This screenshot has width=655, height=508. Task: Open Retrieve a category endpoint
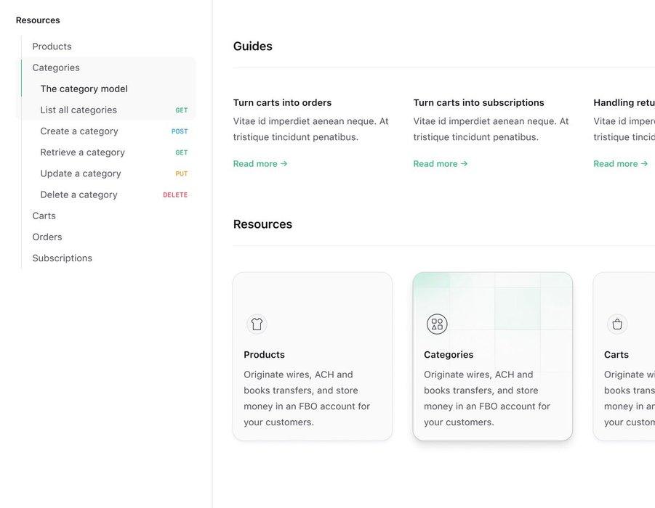[82, 152]
